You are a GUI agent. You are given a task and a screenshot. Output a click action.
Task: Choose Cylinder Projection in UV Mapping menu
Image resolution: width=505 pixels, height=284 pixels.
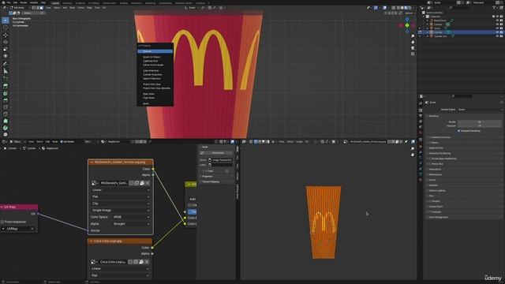pyautogui.click(x=155, y=74)
